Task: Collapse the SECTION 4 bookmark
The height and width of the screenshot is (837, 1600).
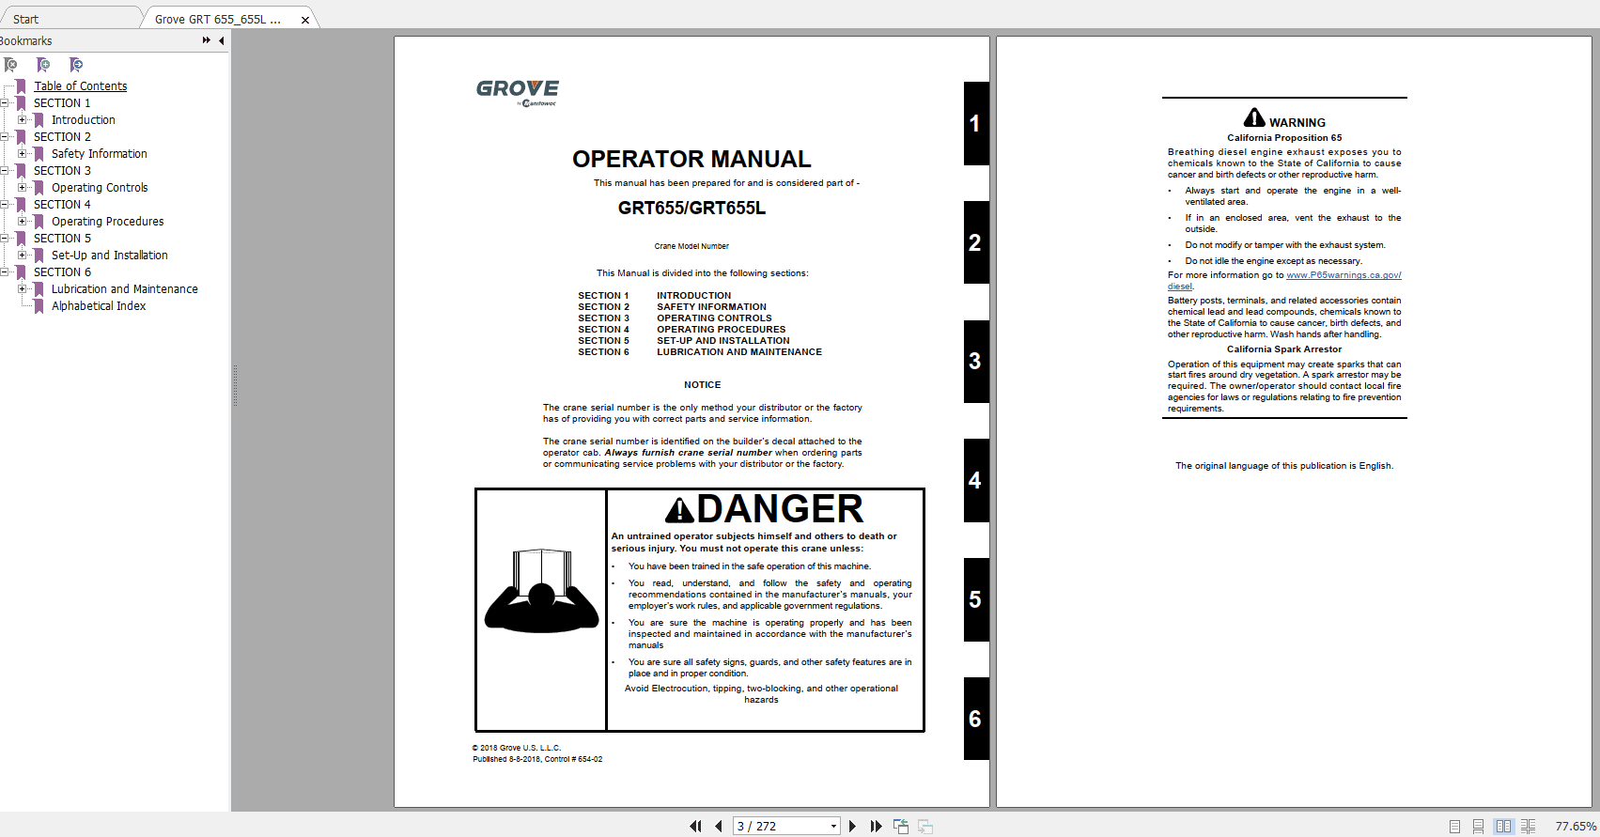Action: point(5,205)
